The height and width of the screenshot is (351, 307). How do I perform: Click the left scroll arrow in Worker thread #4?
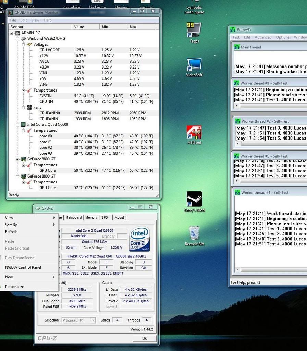click(x=238, y=269)
